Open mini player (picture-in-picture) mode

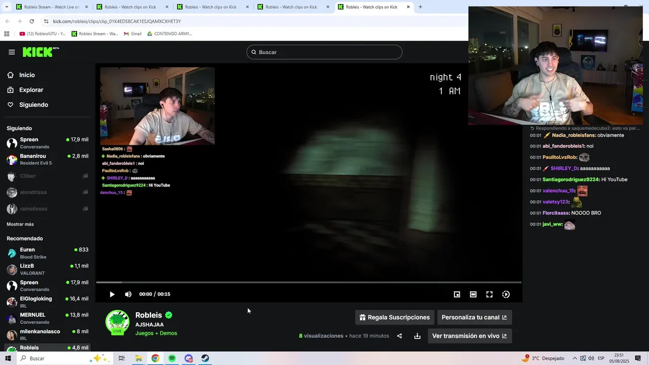[x=457, y=294]
